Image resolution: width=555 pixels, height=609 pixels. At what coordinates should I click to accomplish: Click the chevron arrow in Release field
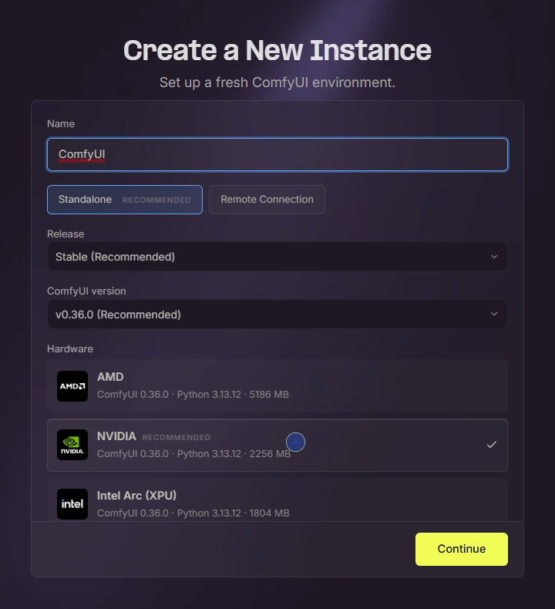pos(494,257)
